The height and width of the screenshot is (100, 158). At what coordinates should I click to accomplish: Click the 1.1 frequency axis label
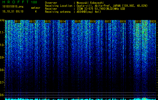2,32
